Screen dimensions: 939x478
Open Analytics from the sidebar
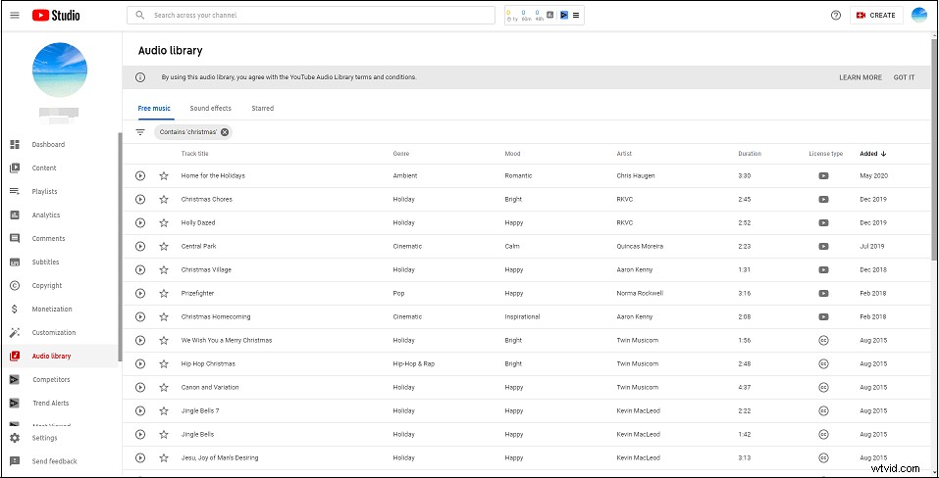click(45, 215)
